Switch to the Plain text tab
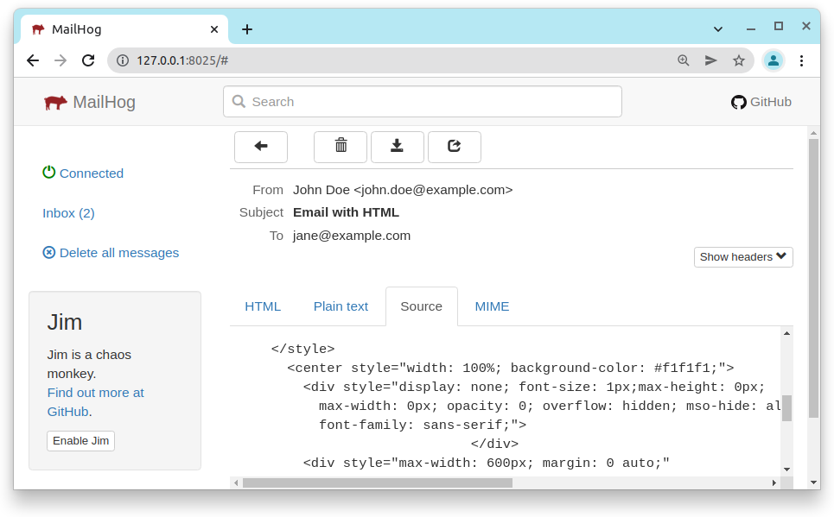 341,306
